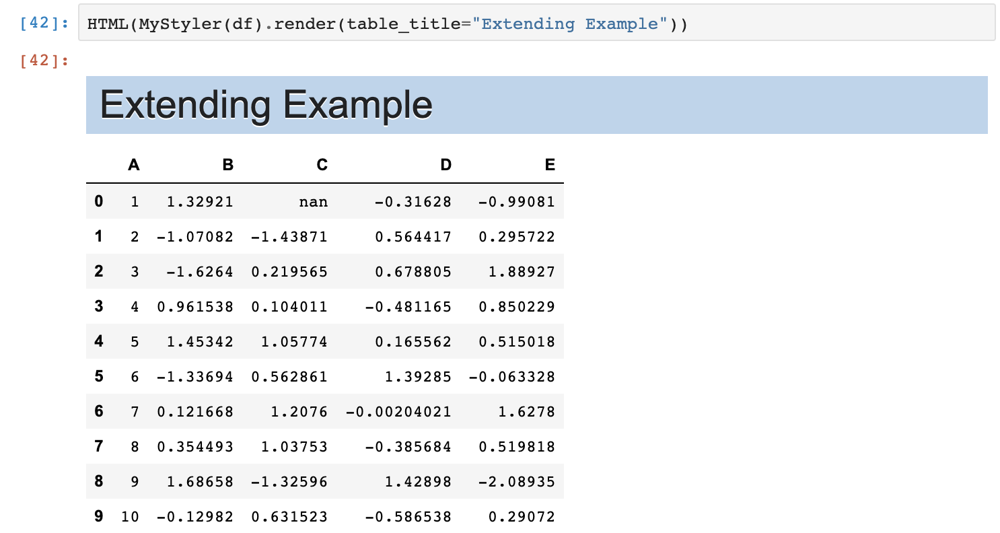Select the output prompt [42] in red

coord(44,61)
